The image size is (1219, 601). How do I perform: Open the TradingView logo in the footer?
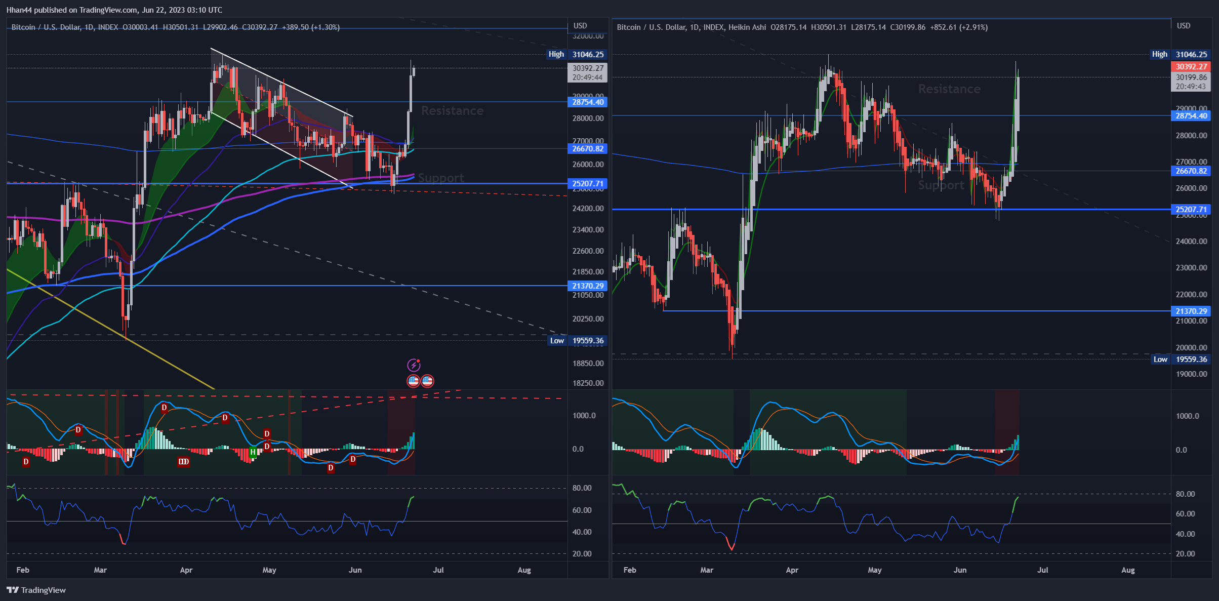point(36,590)
